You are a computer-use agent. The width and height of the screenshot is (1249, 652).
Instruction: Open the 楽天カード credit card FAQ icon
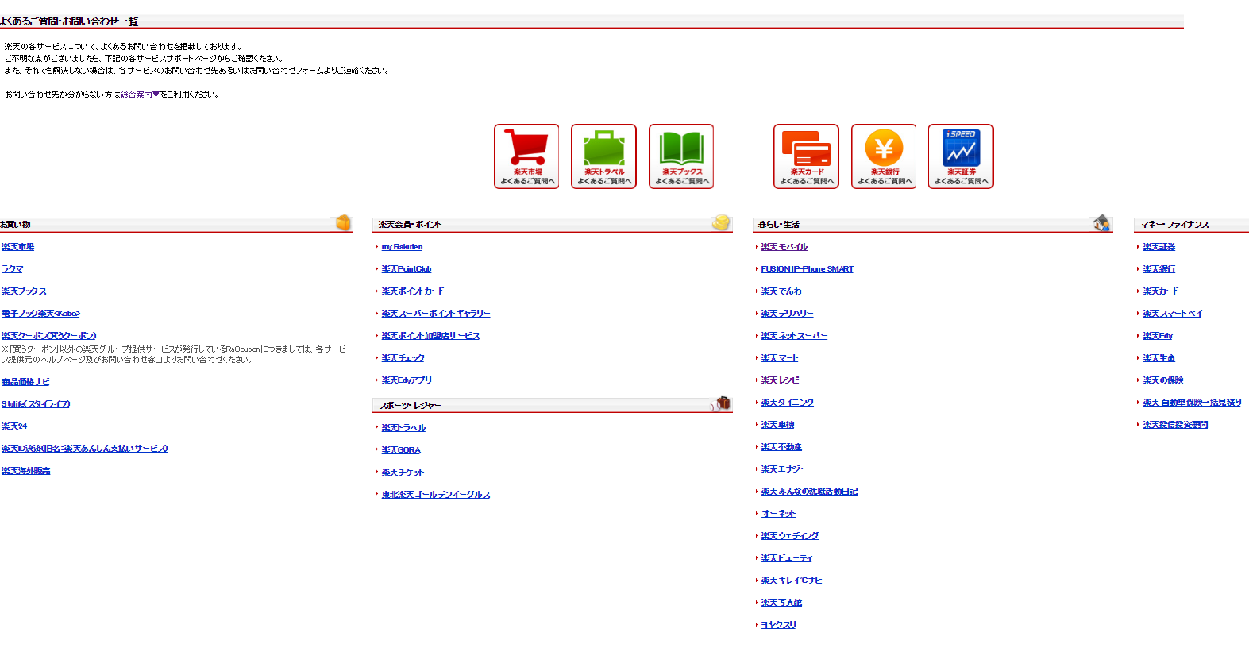[x=806, y=156]
